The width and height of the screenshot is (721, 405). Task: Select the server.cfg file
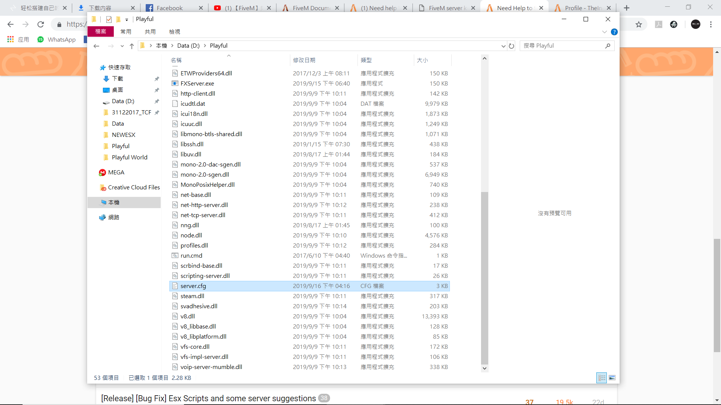[x=193, y=286]
